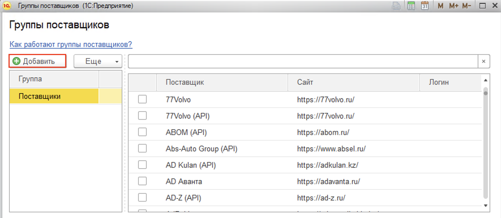Click the M+ memory add button
This screenshot has width=501, height=218.
point(454,6)
